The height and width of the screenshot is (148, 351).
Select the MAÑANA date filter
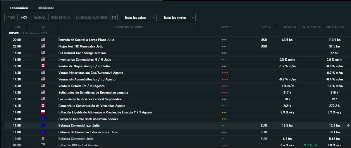click(x=39, y=17)
